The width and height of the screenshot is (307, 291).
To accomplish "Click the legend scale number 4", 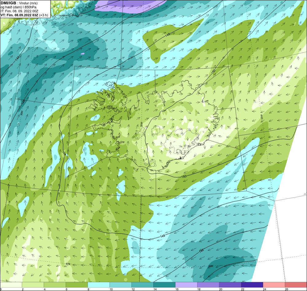I will click(45, 289).
